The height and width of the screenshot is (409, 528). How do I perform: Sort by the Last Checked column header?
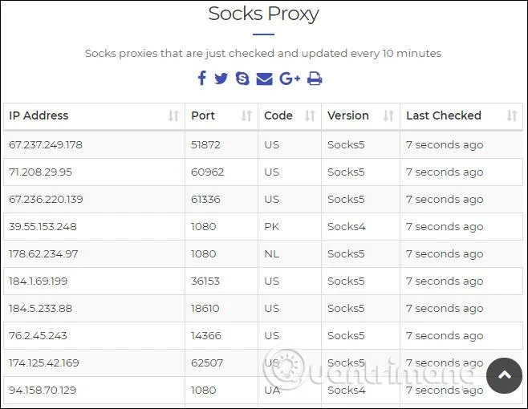click(x=461, y=115)
